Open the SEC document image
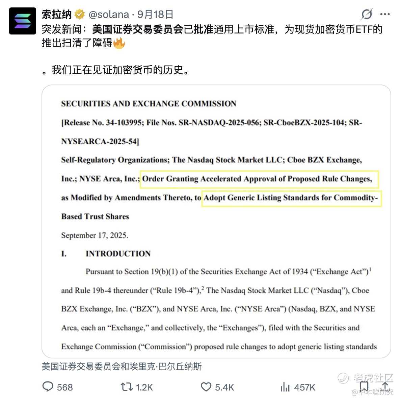401x401 pixels. click(x=216, y=221)
